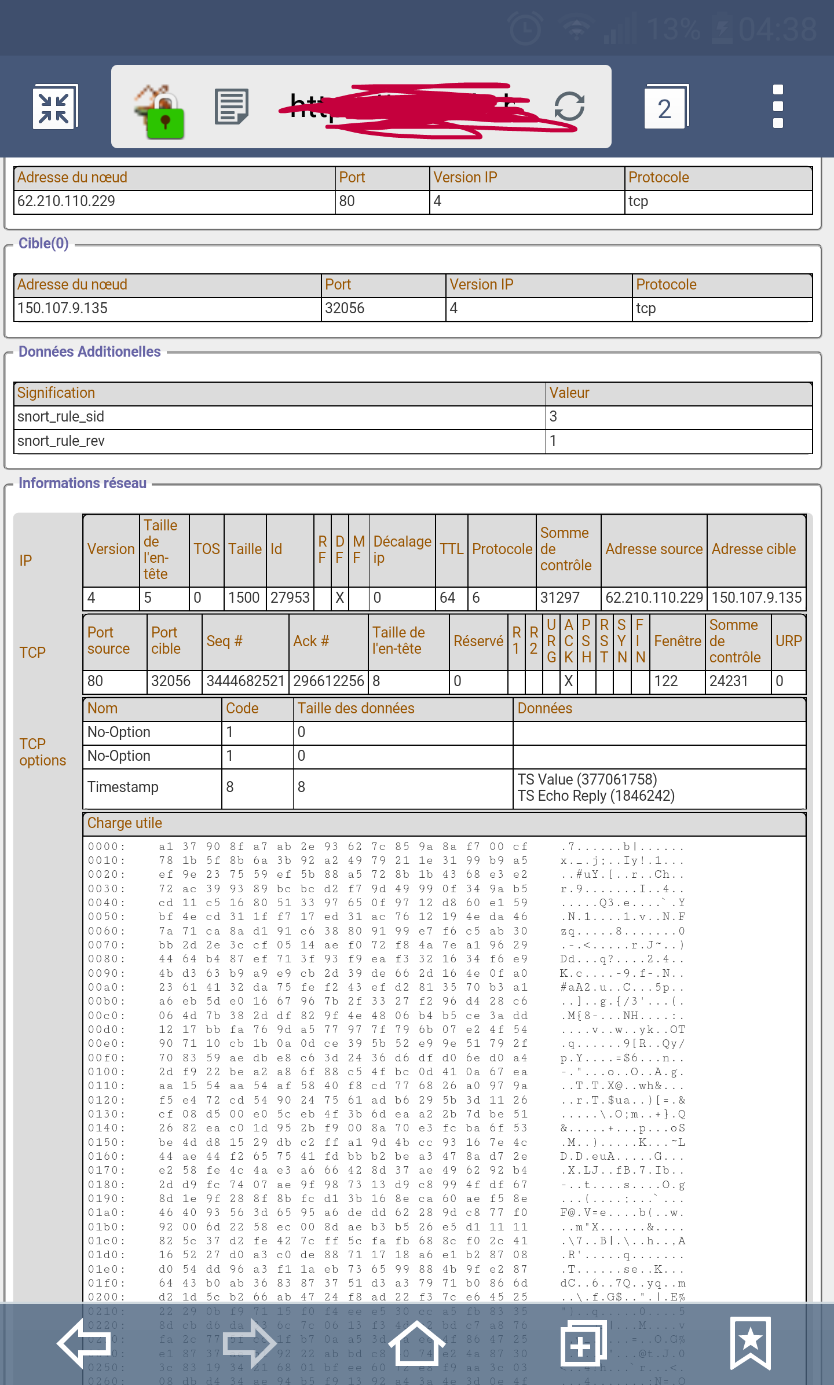Screen dimensions: 834x1385
Task: Select the "TS Value (377061758)" text
Action: pos(587,780)
